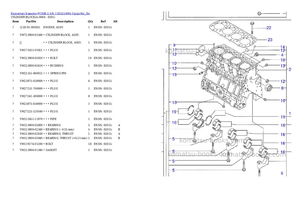Click callout number 9 in diagram

[174, 45]
